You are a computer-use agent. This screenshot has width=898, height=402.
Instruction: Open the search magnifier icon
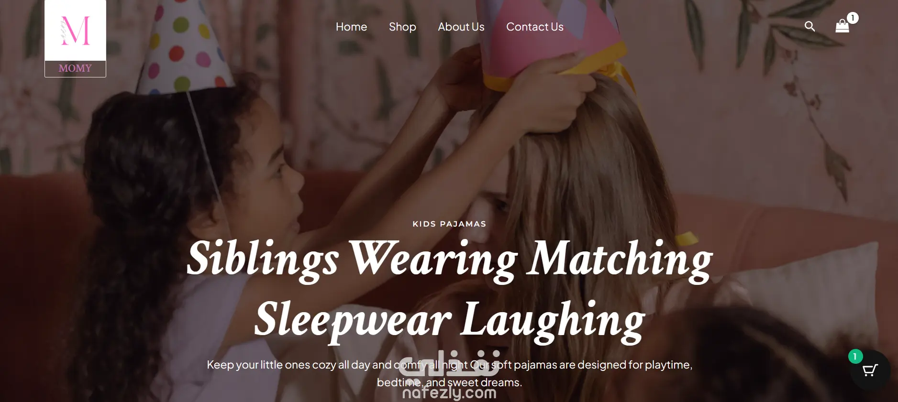(809, 26)
